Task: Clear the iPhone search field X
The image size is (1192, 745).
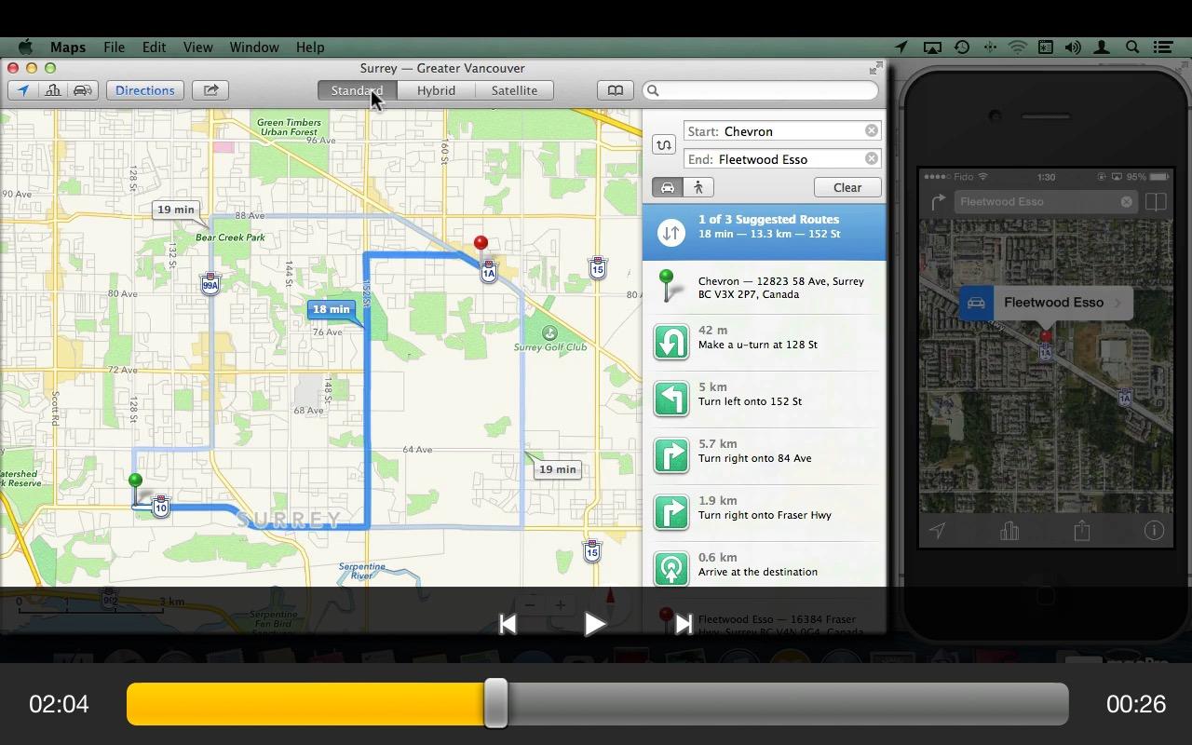Action: coord(1126,202)
